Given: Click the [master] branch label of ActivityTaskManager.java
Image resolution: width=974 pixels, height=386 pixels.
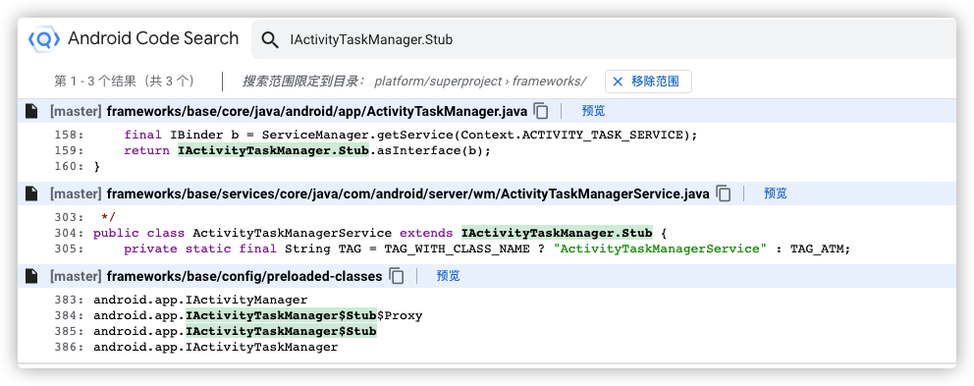Looking at the screenshot, I should [76, 111].
